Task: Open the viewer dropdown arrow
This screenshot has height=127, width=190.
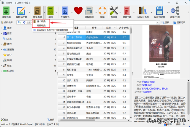Action: coord(57,12)
